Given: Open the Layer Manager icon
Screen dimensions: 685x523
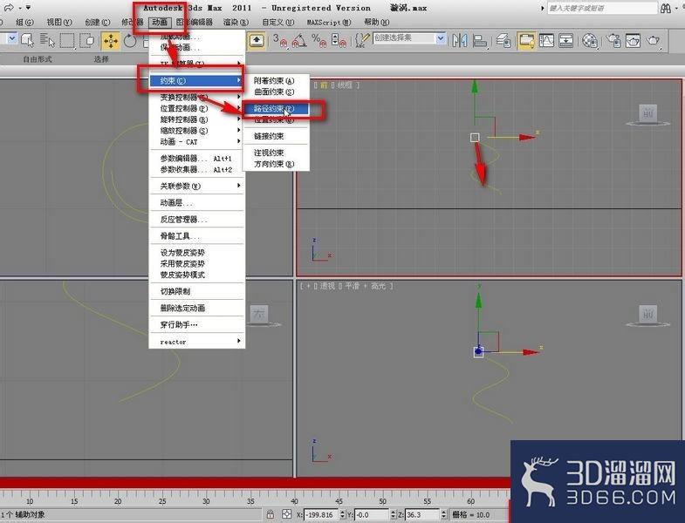Looking at the screenshot, I should pyautogui.click(x=503, y=41).
